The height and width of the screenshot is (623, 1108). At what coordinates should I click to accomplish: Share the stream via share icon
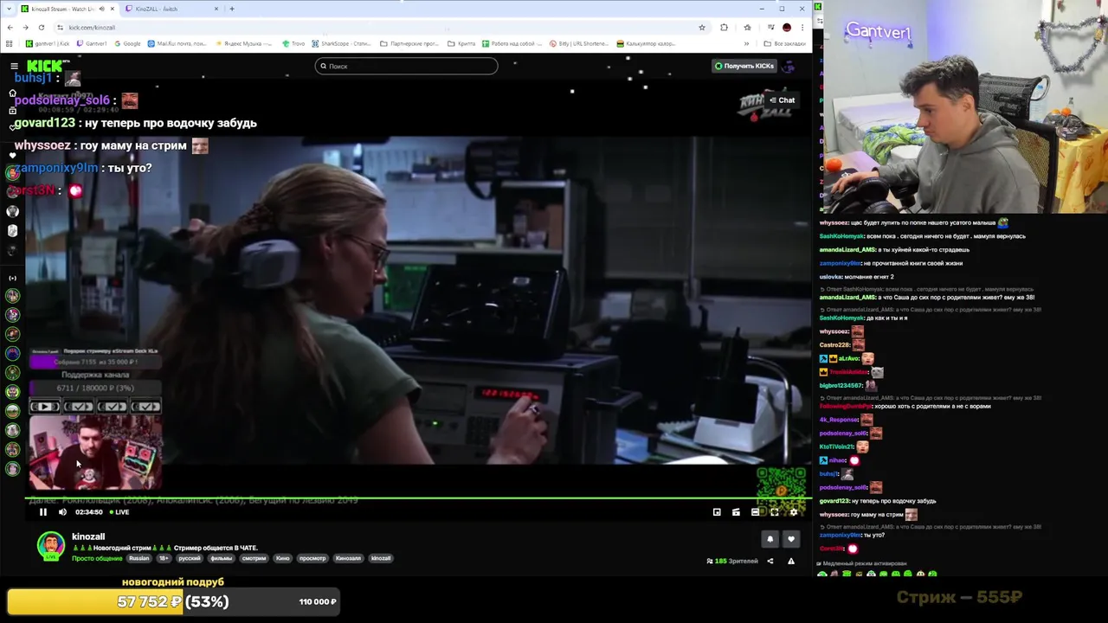(x=770, y=562)
